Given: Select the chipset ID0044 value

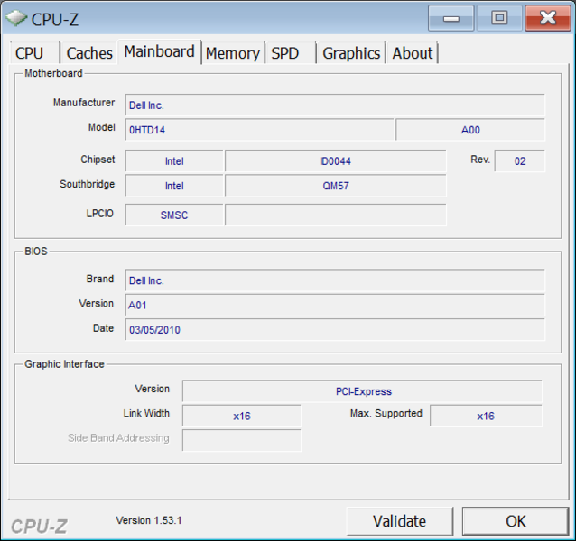Looking at the screenshot, I should click(x=335, y=161).
